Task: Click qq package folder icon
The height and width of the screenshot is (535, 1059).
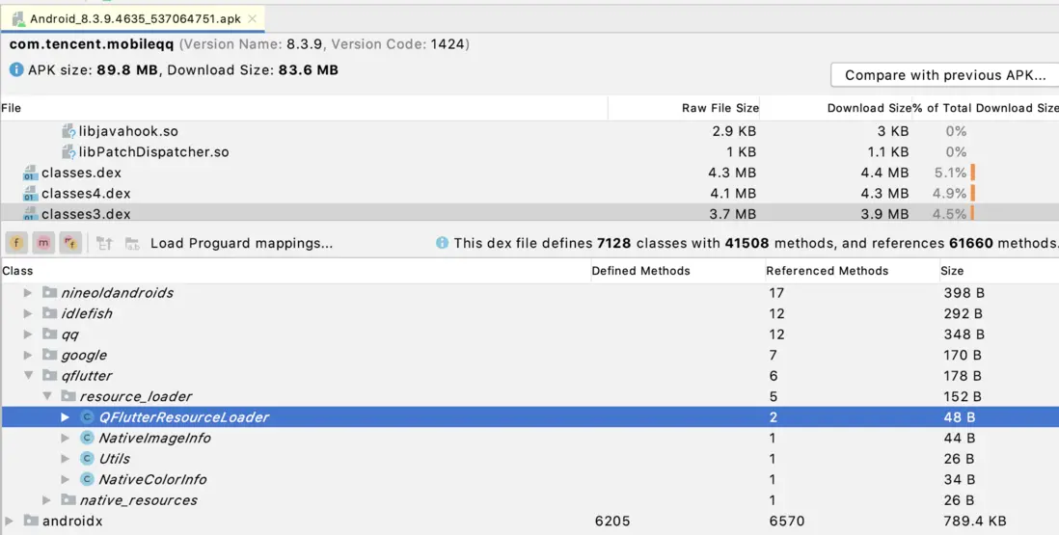Action: click(49, 334)
